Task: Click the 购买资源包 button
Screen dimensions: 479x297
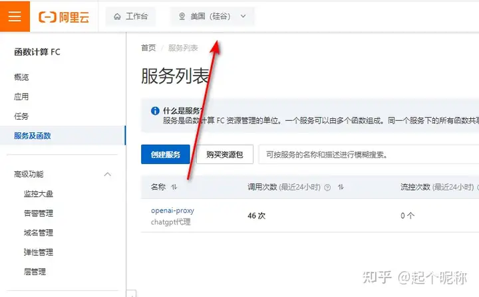Action: [225, 154]
